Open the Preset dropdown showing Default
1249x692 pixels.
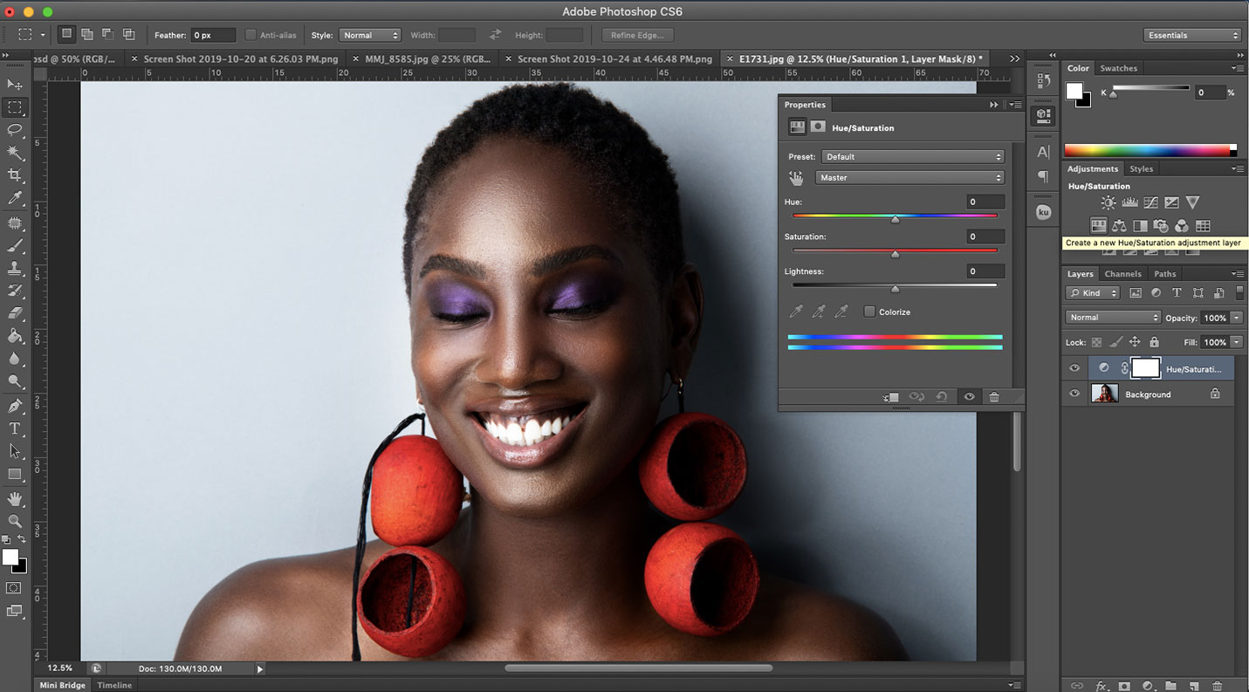click(x=913, y=157)
